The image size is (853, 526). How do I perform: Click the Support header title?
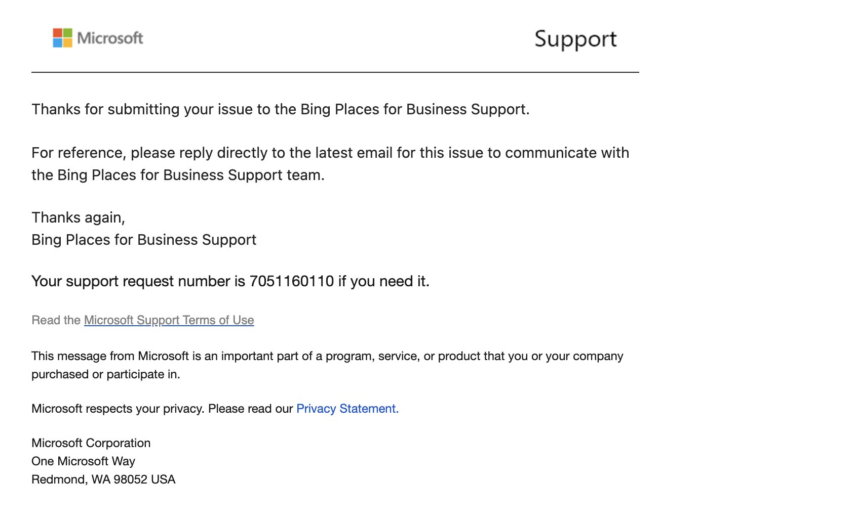tap(575, 39)
